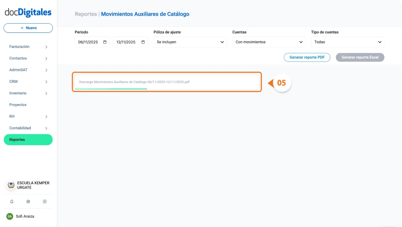Image resolution: width=402 pixels, height=227 pixels.
Task: Expand the Inventario menu chevron
Action: pos(46,93)
